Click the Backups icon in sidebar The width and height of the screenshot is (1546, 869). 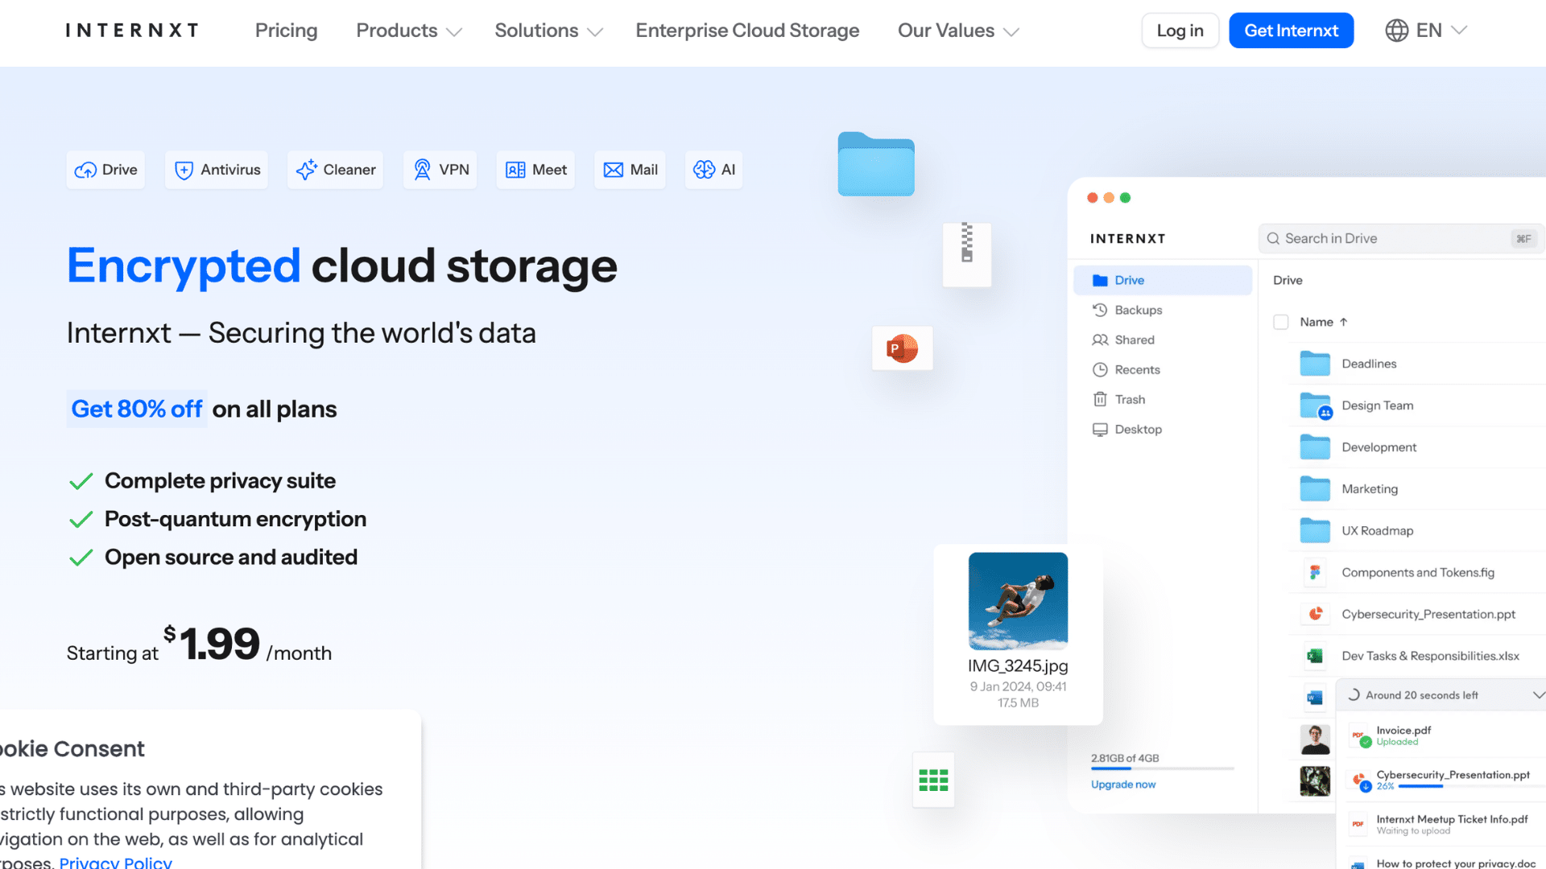1100,310
